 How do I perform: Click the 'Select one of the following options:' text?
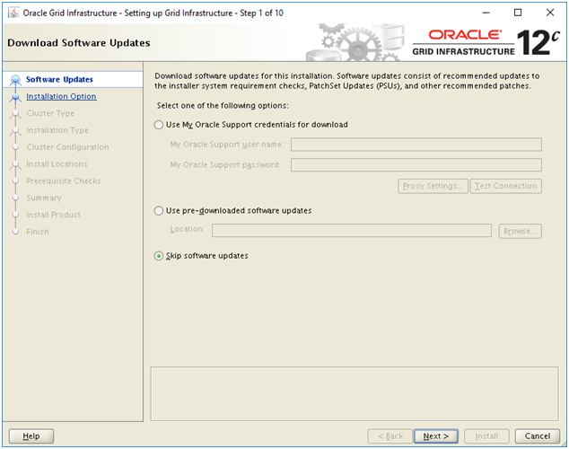(x=223, y=106)
